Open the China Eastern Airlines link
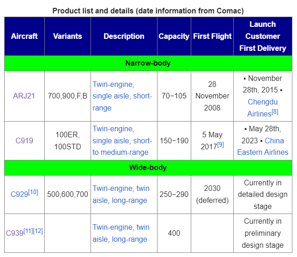 263,147
